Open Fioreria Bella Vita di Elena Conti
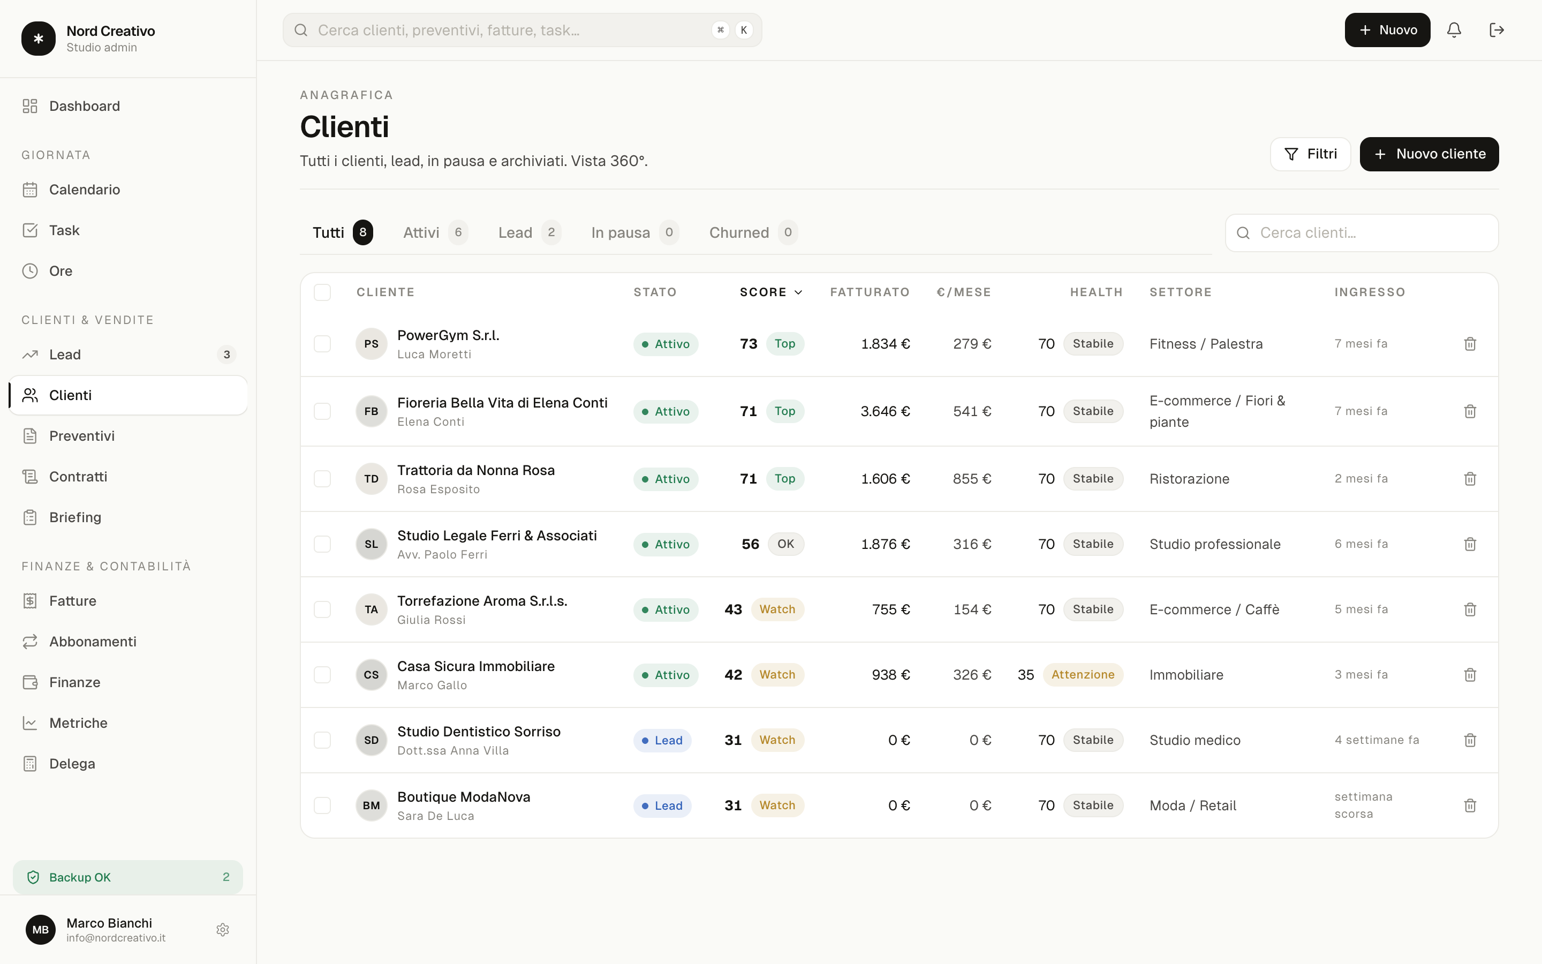1542x964 pixels. [x=502, y=403]
